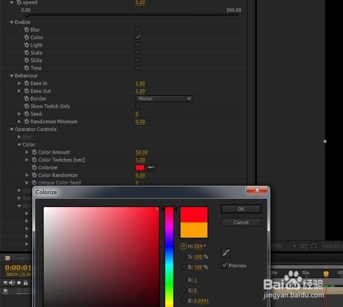Image resolution: width=343 pixels, height=307 pixels.
Task: Select the S saturation radio button
Action: [183, 256]
